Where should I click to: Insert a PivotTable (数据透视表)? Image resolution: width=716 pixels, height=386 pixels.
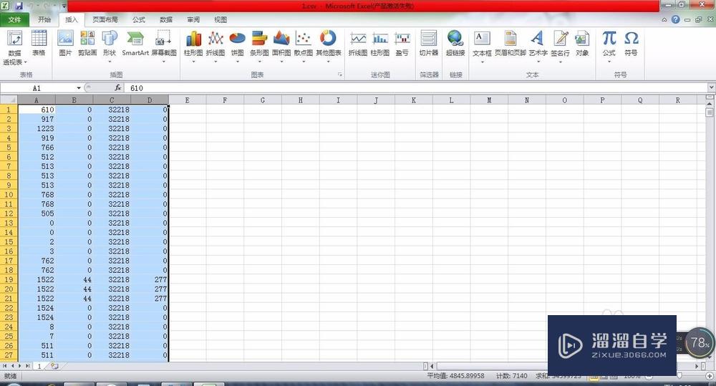coord(14,47)
